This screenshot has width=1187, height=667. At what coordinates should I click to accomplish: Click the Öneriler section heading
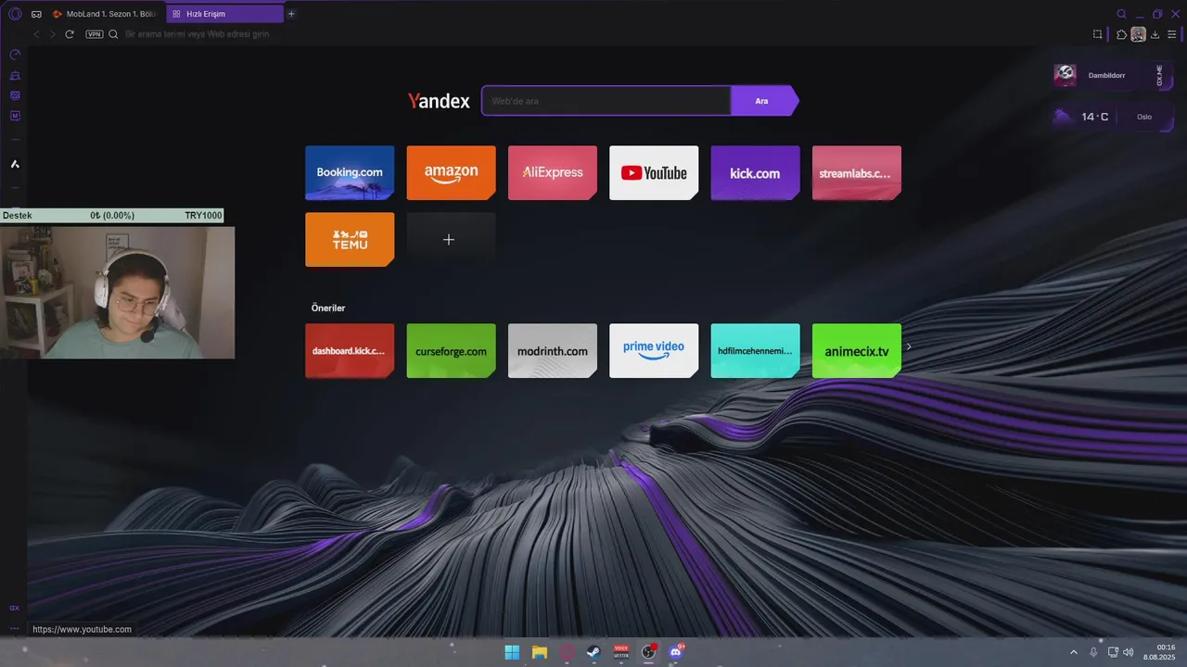click(x=328, y=308)
